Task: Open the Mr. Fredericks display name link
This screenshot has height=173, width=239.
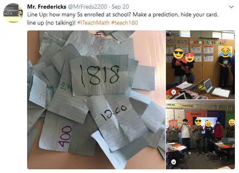Action: pos(47,7)
